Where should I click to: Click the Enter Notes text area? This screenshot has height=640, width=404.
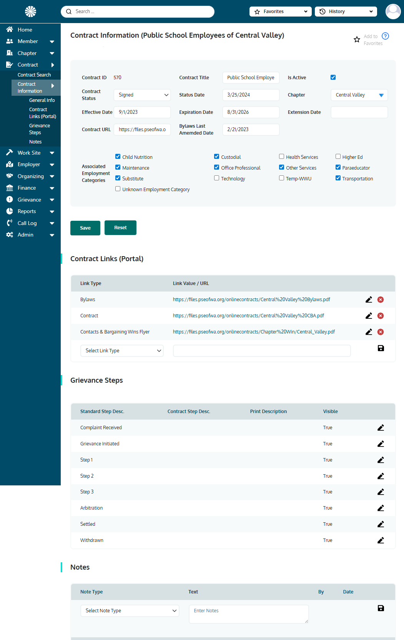(x=248, y=614)
